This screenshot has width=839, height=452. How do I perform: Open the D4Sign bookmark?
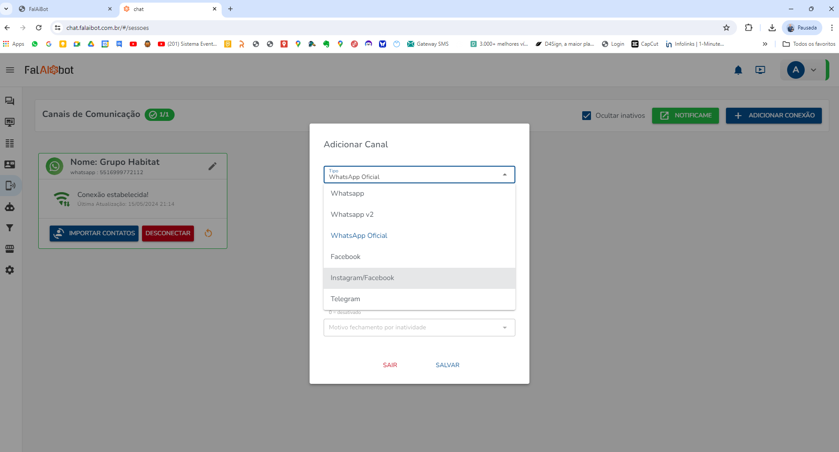565,44
